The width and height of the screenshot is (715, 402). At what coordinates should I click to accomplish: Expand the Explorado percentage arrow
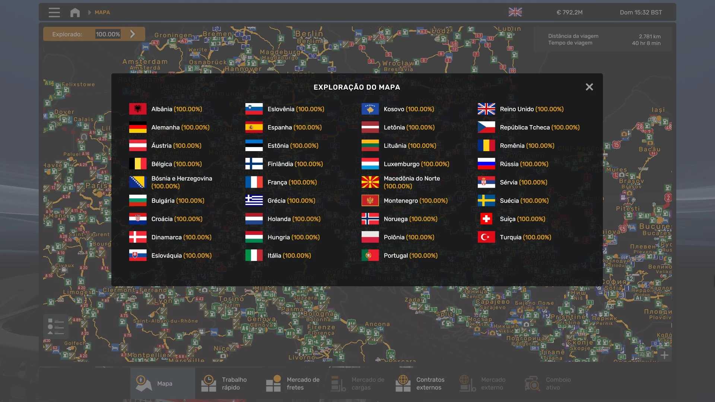pyautogui.click(x=133, y=34)
